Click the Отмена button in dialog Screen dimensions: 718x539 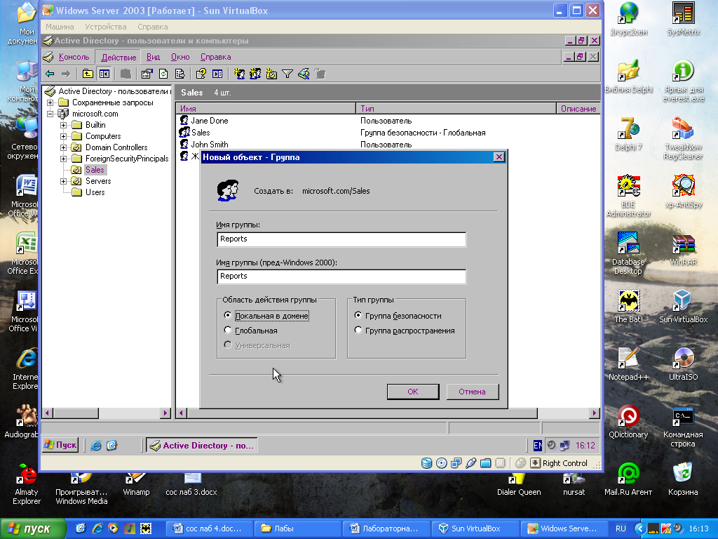coord(472,392)
